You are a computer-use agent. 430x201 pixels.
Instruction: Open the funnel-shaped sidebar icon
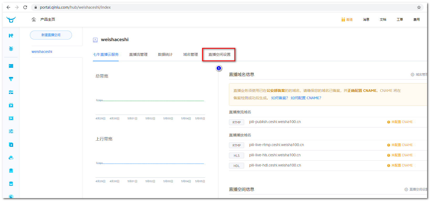11,79
